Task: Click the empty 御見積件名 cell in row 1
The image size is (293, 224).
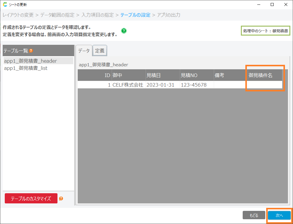Action: 264,85
